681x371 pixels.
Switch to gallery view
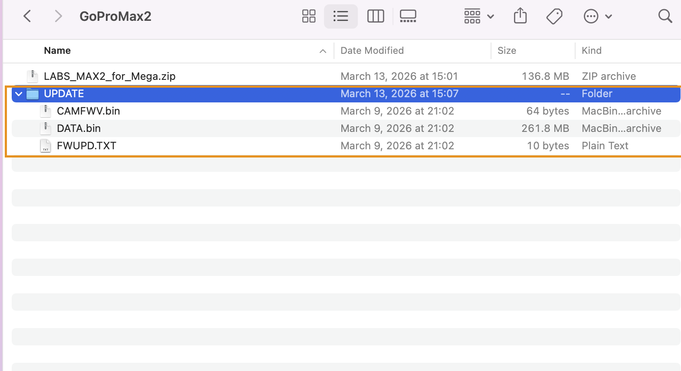408,16
